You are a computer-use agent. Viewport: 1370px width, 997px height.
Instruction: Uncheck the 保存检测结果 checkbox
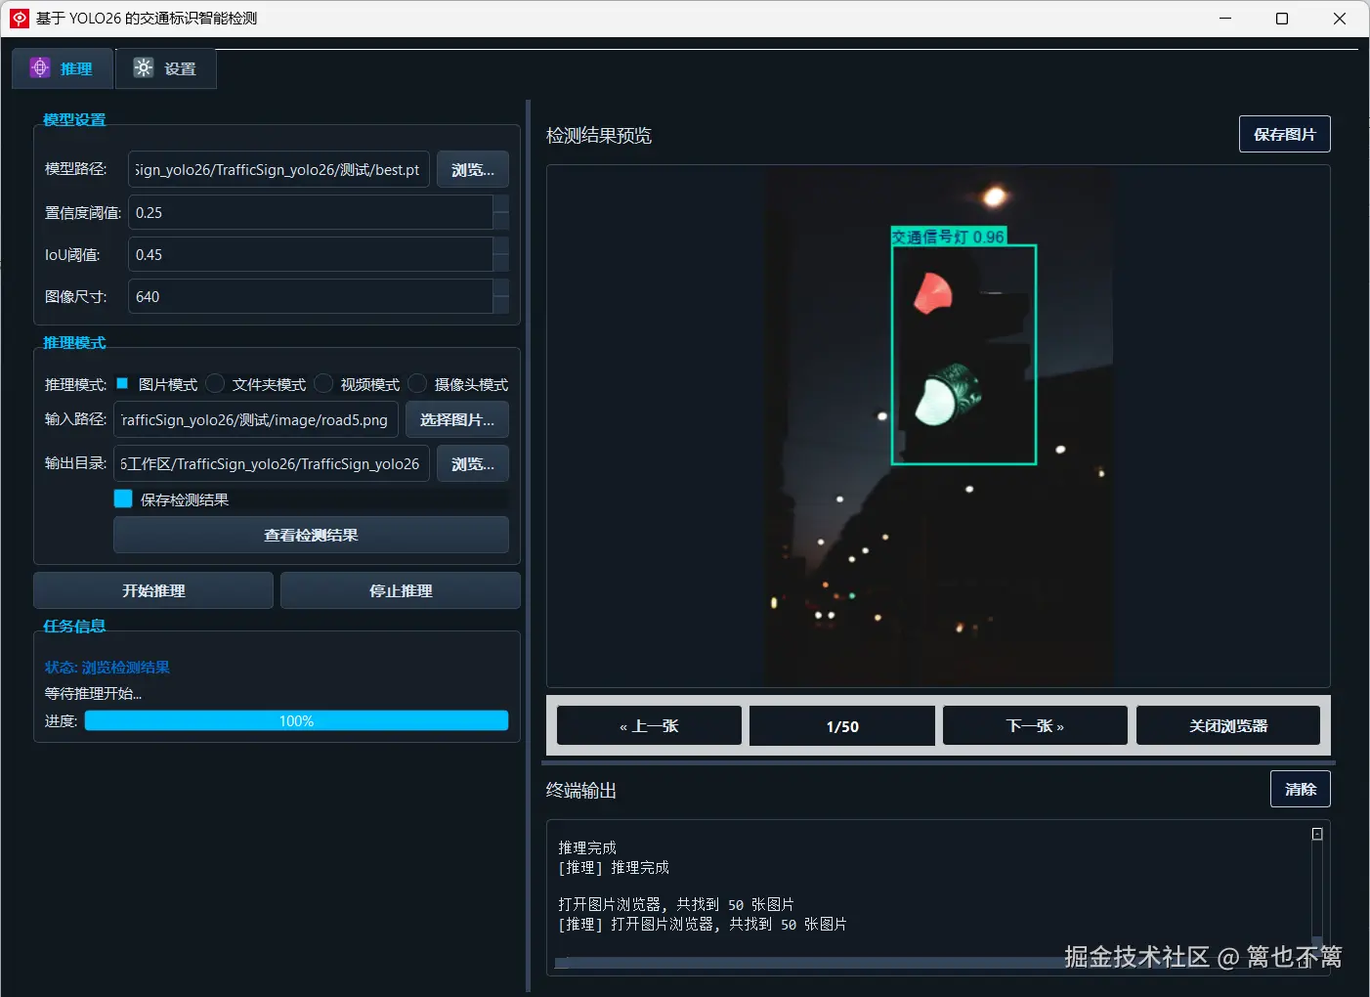123,498
